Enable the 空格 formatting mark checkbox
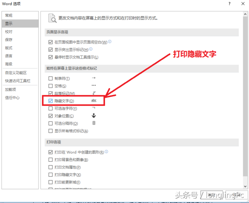Screen dimensions: 249x203 pyautogui.click(x=51, y=86)
